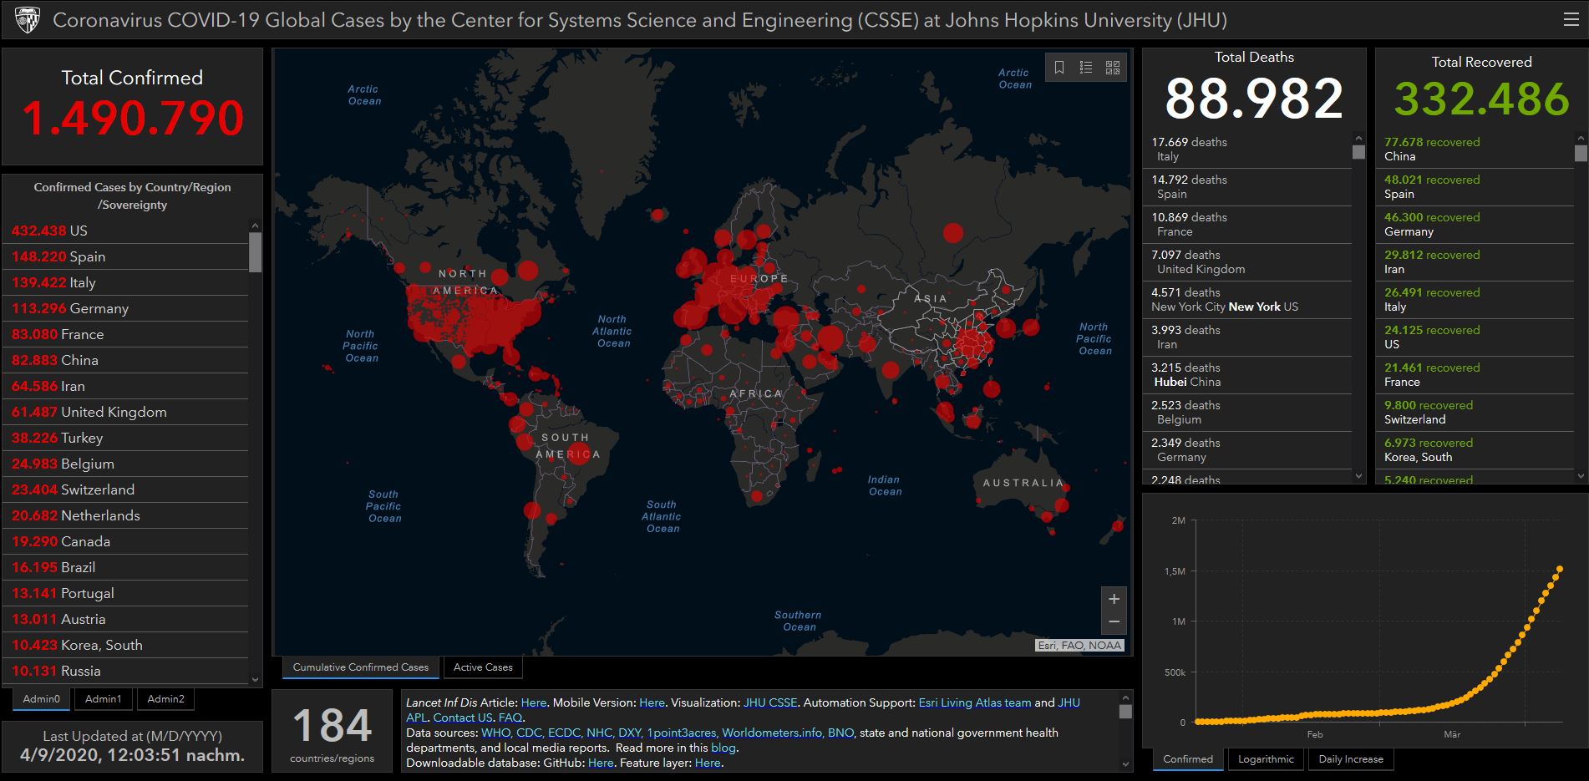Open the basemap gallery grid icon

pos(1113,68)
